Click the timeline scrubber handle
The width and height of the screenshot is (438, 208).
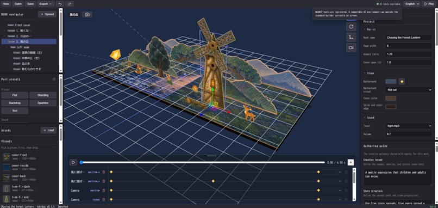coord(82,162)
